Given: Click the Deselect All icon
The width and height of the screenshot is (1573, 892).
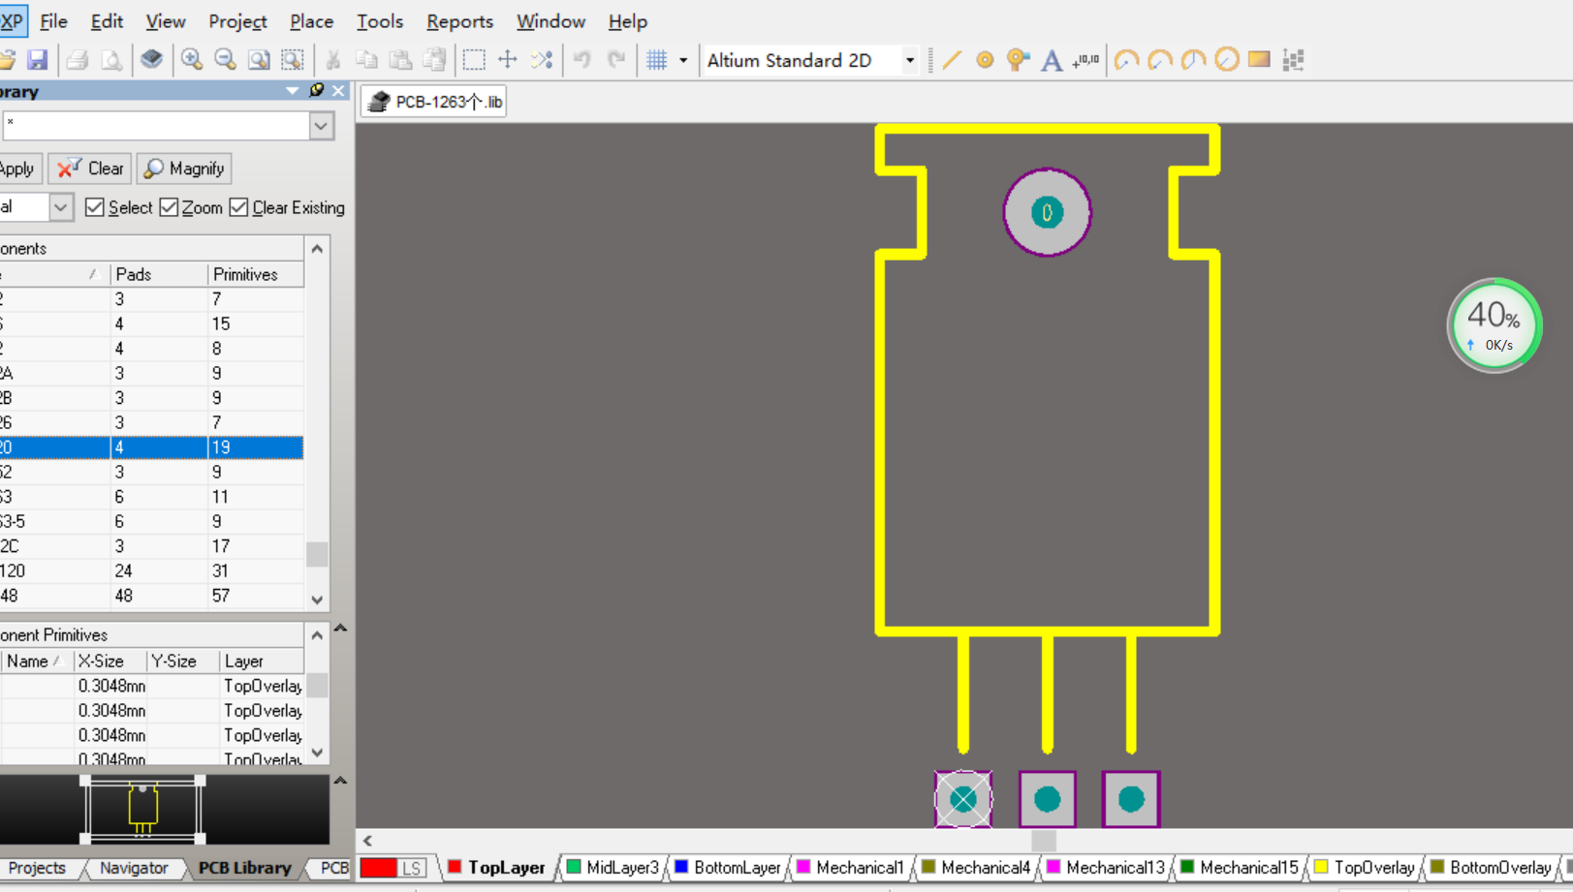Looking at the screenshot, I should 542,60.
